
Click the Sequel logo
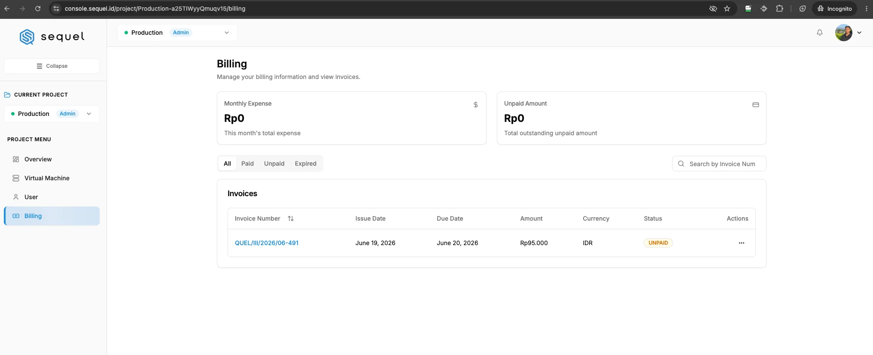pyautogui.click(x=52, y=37)
